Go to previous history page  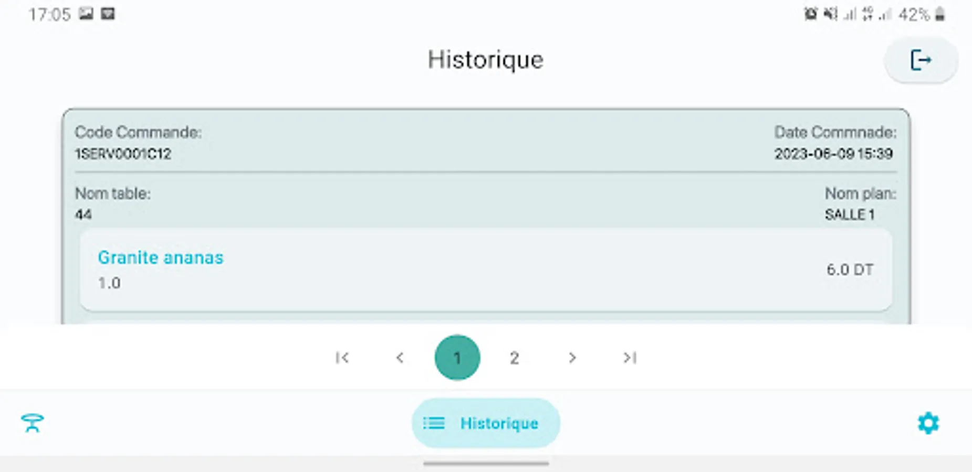[400, 358]
